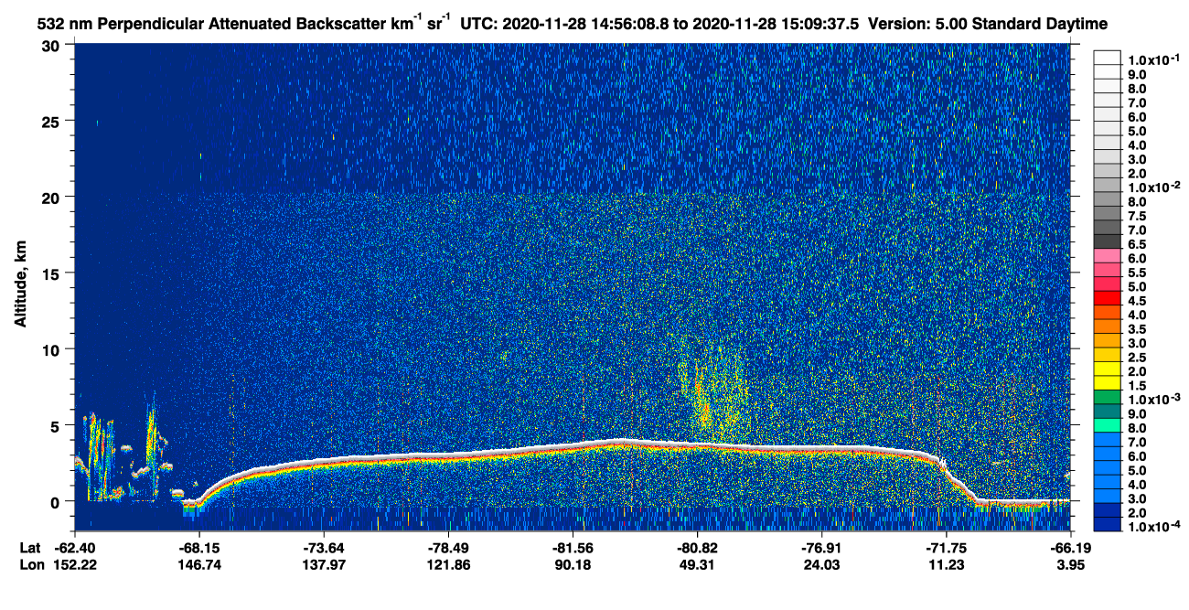Click latitude value -71.75
Image resolution: width=1189 pixels, height=610 pixels.
946,548
